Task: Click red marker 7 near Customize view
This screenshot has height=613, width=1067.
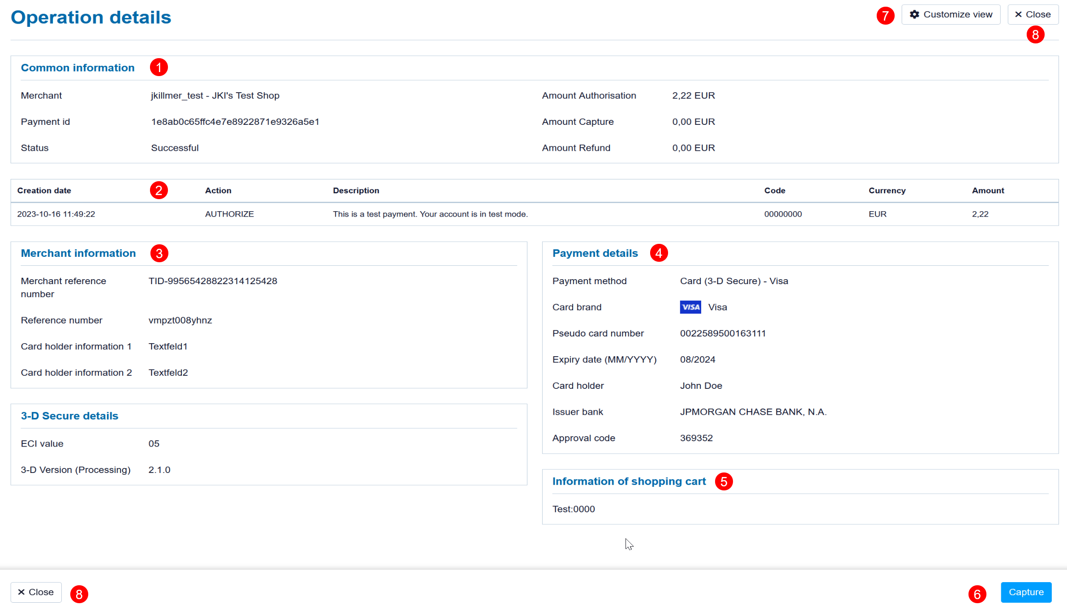Action: coord(885,16)
